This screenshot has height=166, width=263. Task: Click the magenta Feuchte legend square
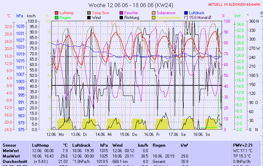click(121, 13)
